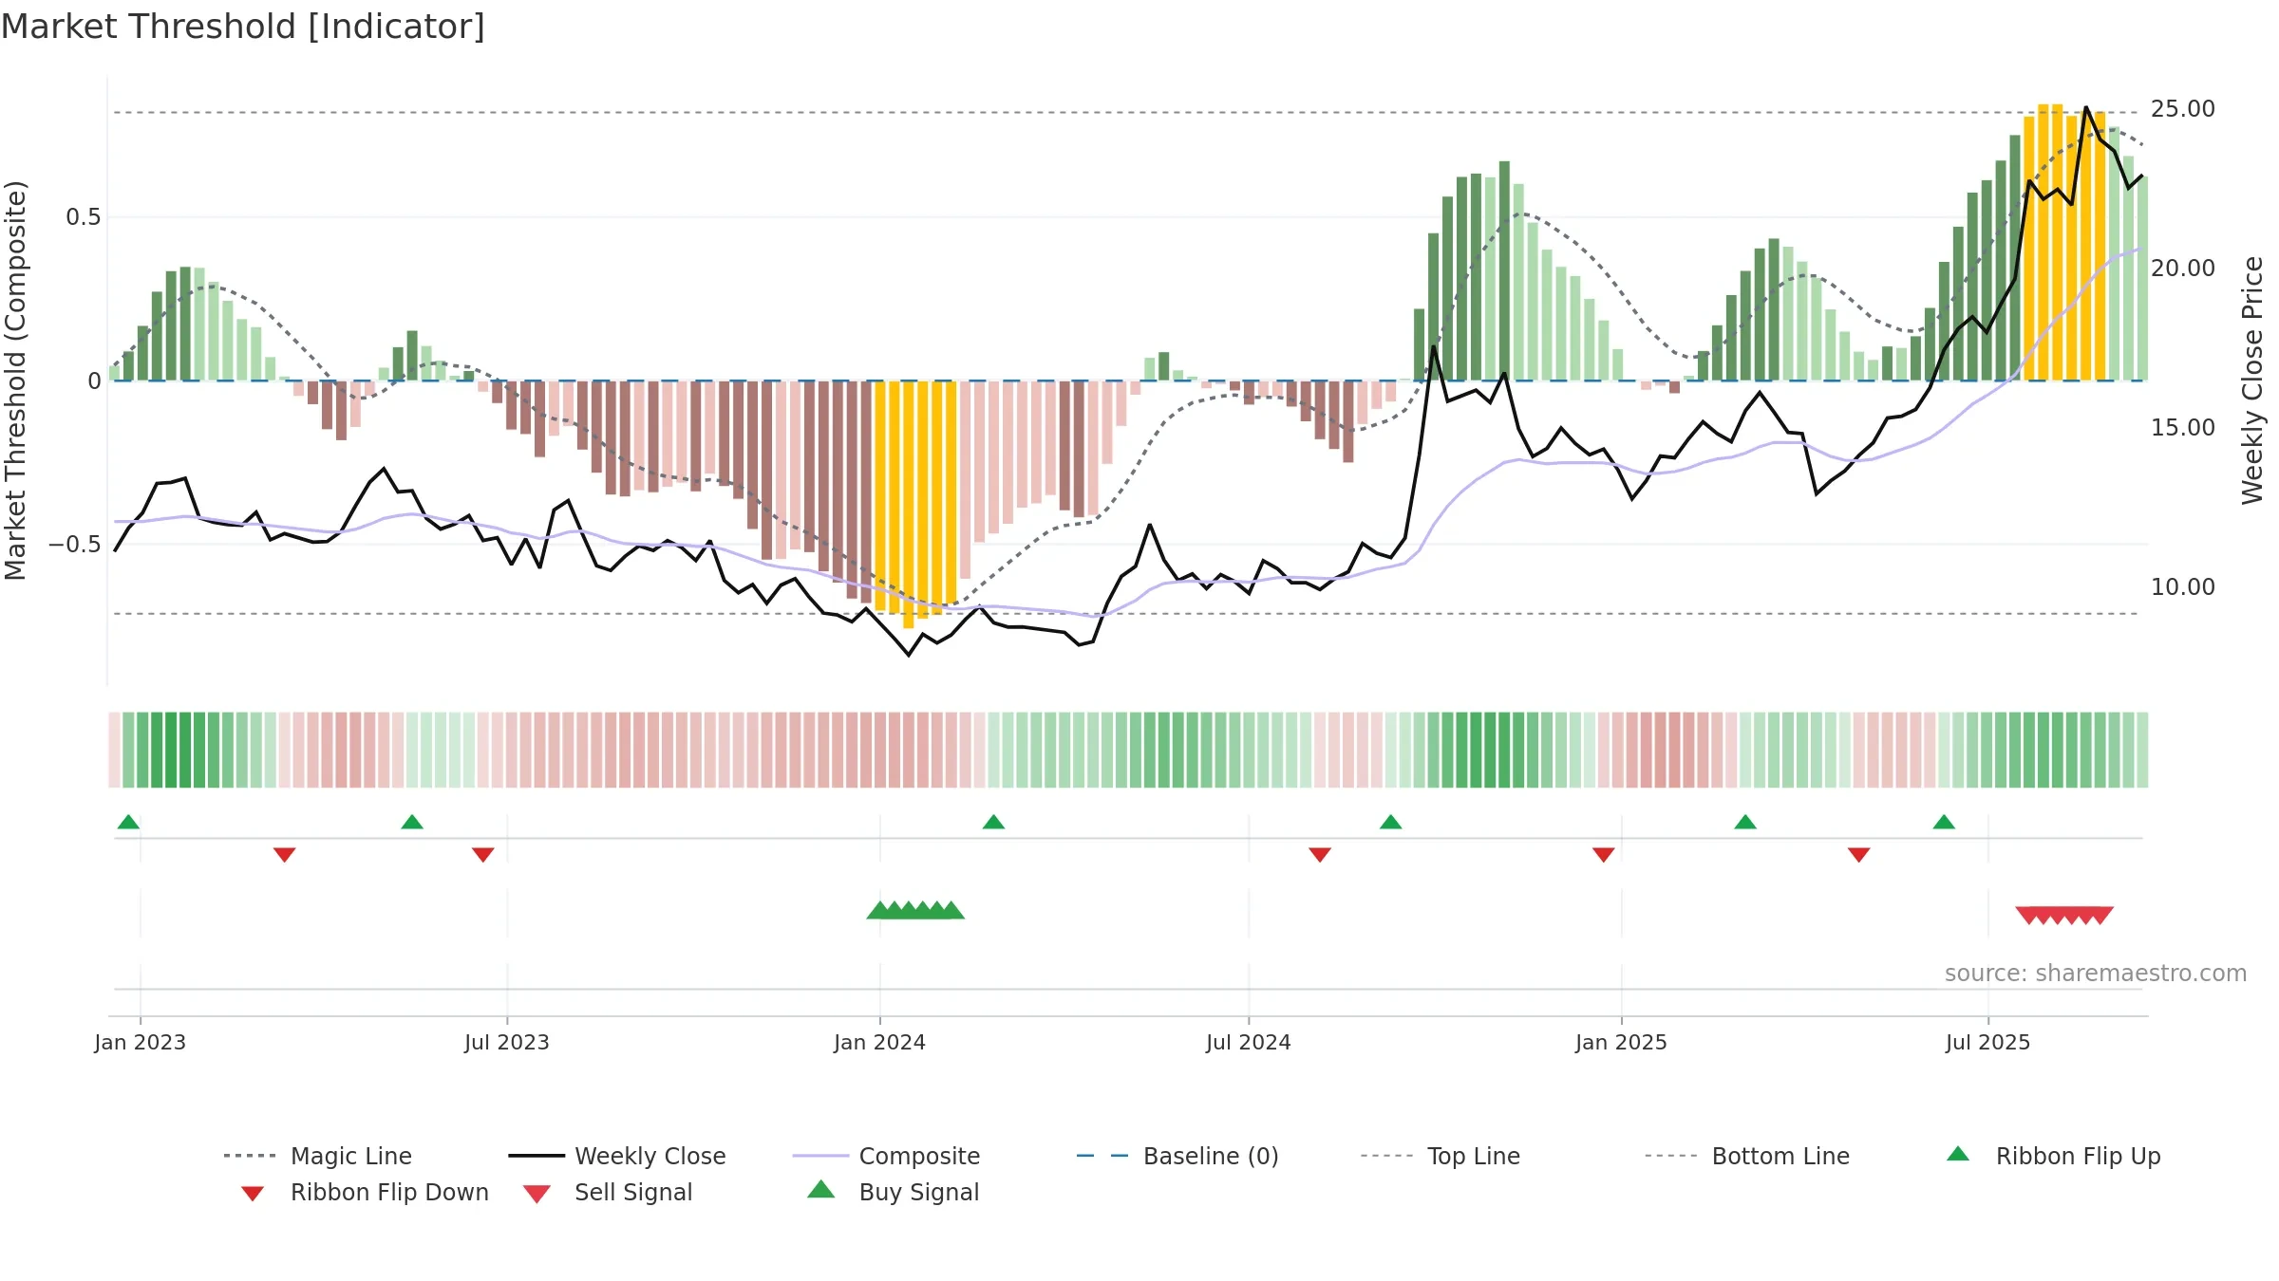Click the −0.5 composite axis value
This screenshot has height=1281, width=2279.
(75, 545)
